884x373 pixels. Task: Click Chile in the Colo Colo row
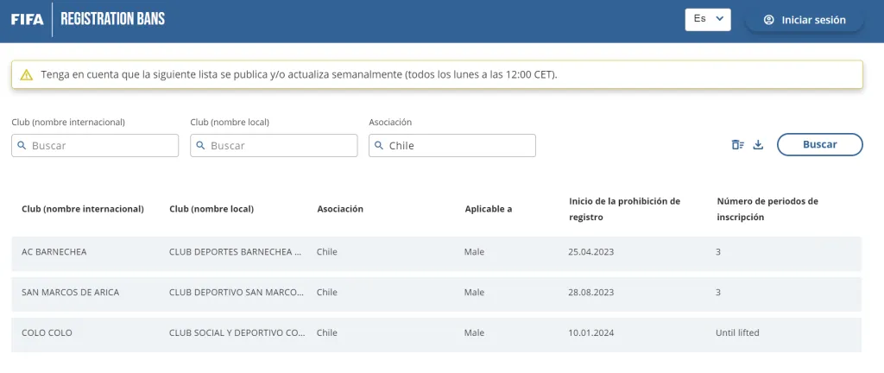point(327,333)
